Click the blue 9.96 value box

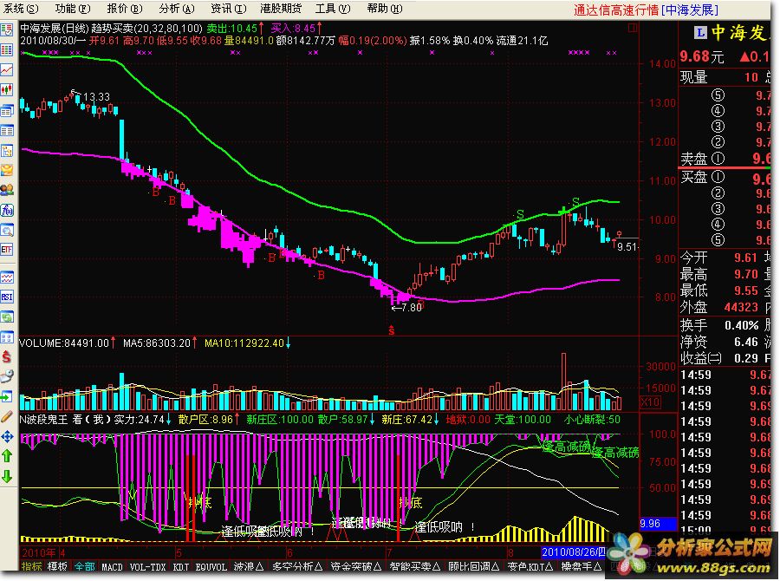click(658, 524)
